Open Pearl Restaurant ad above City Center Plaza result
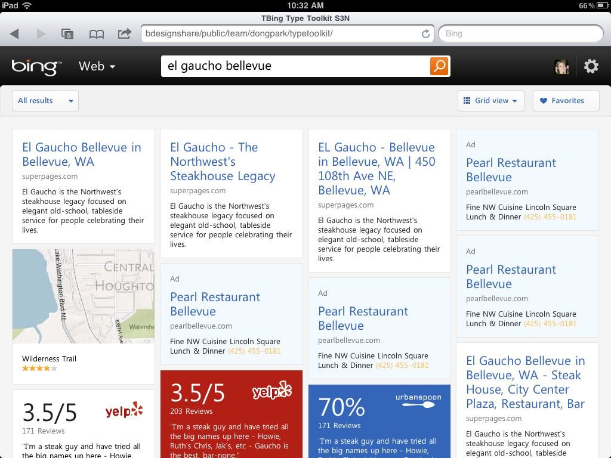 click(511, 277)
